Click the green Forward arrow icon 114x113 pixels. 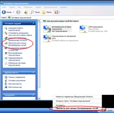pyautogui.click(x=18, y=12)
